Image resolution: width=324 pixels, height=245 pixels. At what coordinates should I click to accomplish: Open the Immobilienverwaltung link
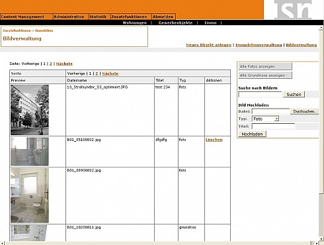(x=259, y=45)
